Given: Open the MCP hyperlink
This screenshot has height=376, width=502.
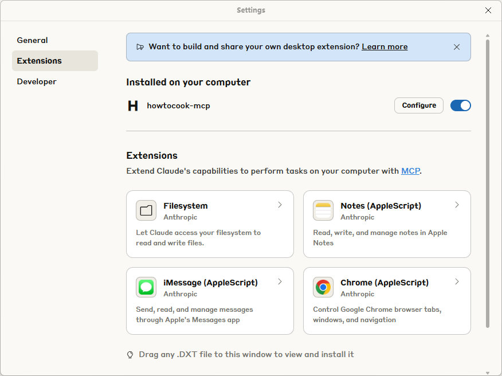Looking at the screenshot, I should [410, 171].
